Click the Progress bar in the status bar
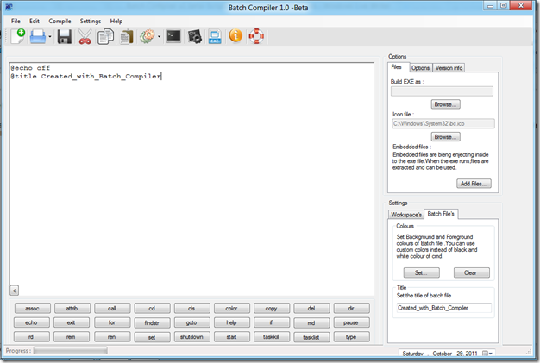The height and width of the screenshot is (363, 540). [x=71, y=351]
